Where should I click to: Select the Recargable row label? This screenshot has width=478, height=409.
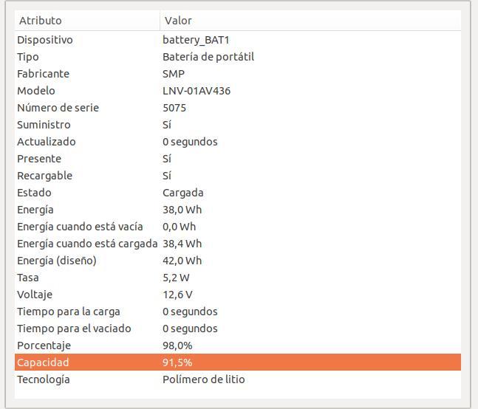click(x=44, y=176)
